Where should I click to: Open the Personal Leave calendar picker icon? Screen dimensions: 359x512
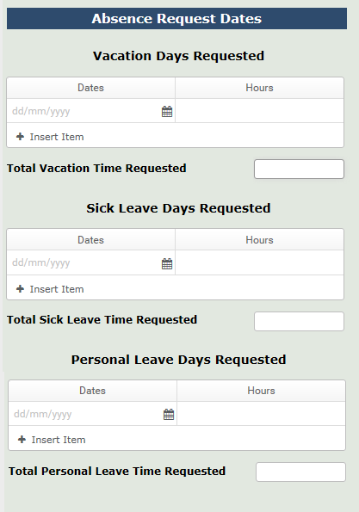(169, 415)
